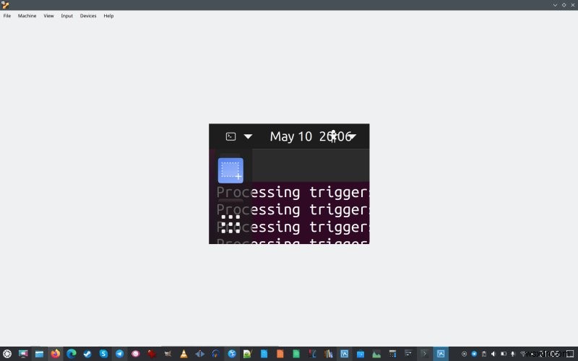Click the terminal icon in guest top bar
The height and width of the screenshot is (361, 578).
pos(230,136)
